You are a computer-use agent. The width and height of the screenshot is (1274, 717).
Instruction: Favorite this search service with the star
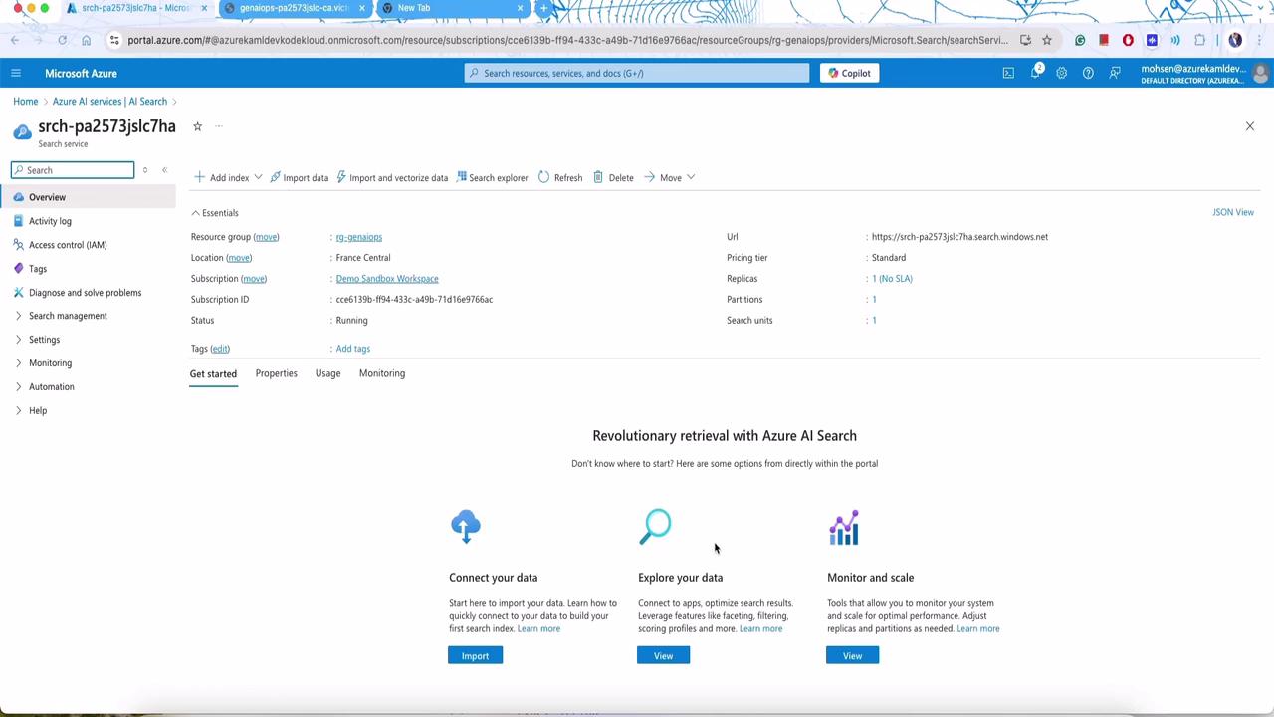(197, 126)
